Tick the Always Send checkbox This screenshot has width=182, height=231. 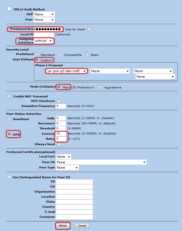coord(59,144)
